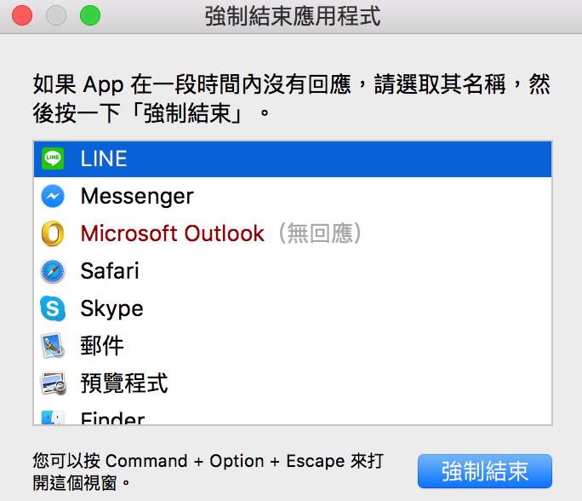Click the Mail stamp icon

pyautogui.click(x=53, y=346)
